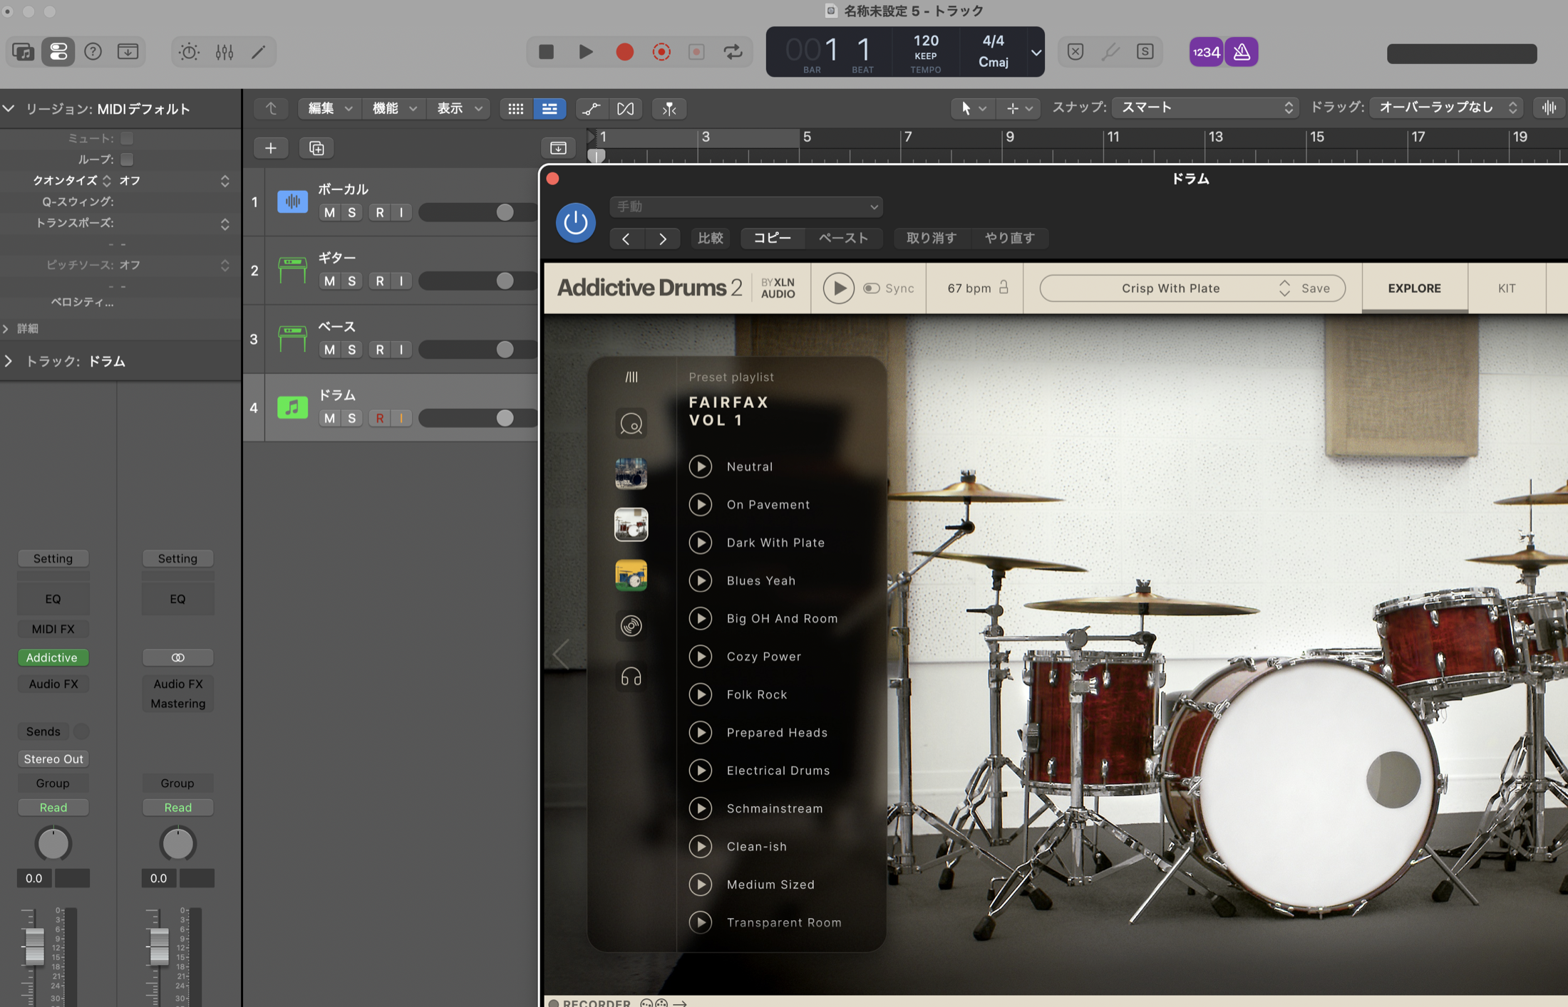Add a new track with plus button

[x=271, y=148]
